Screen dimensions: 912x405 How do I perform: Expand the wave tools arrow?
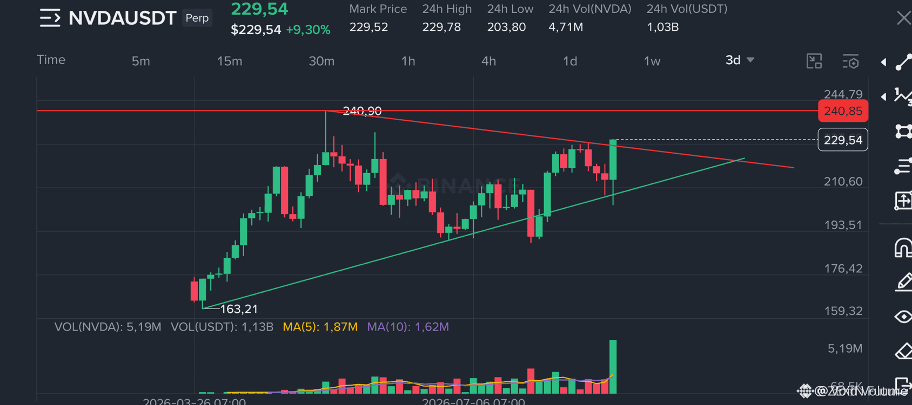pos(883,97)
